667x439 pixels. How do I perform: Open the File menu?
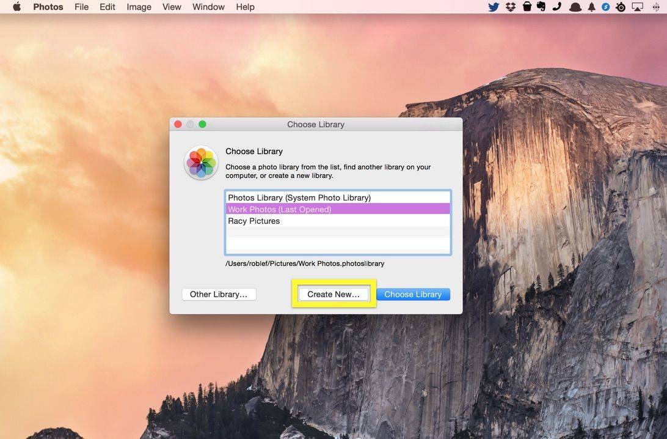pyautogui.click(x=81, y=7)
